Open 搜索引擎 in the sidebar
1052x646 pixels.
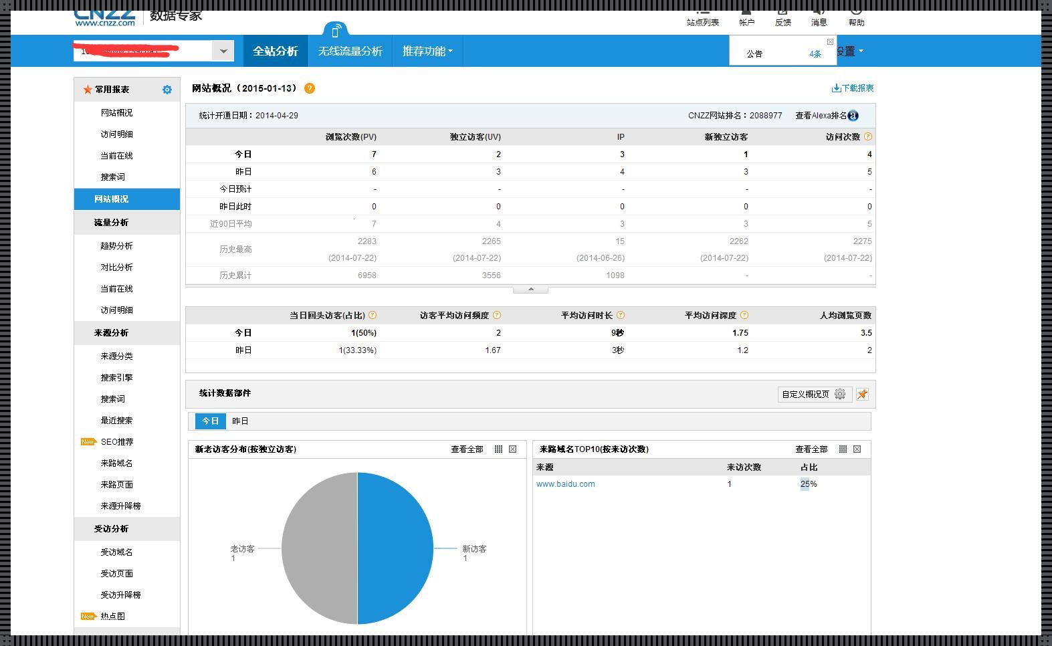117,378
